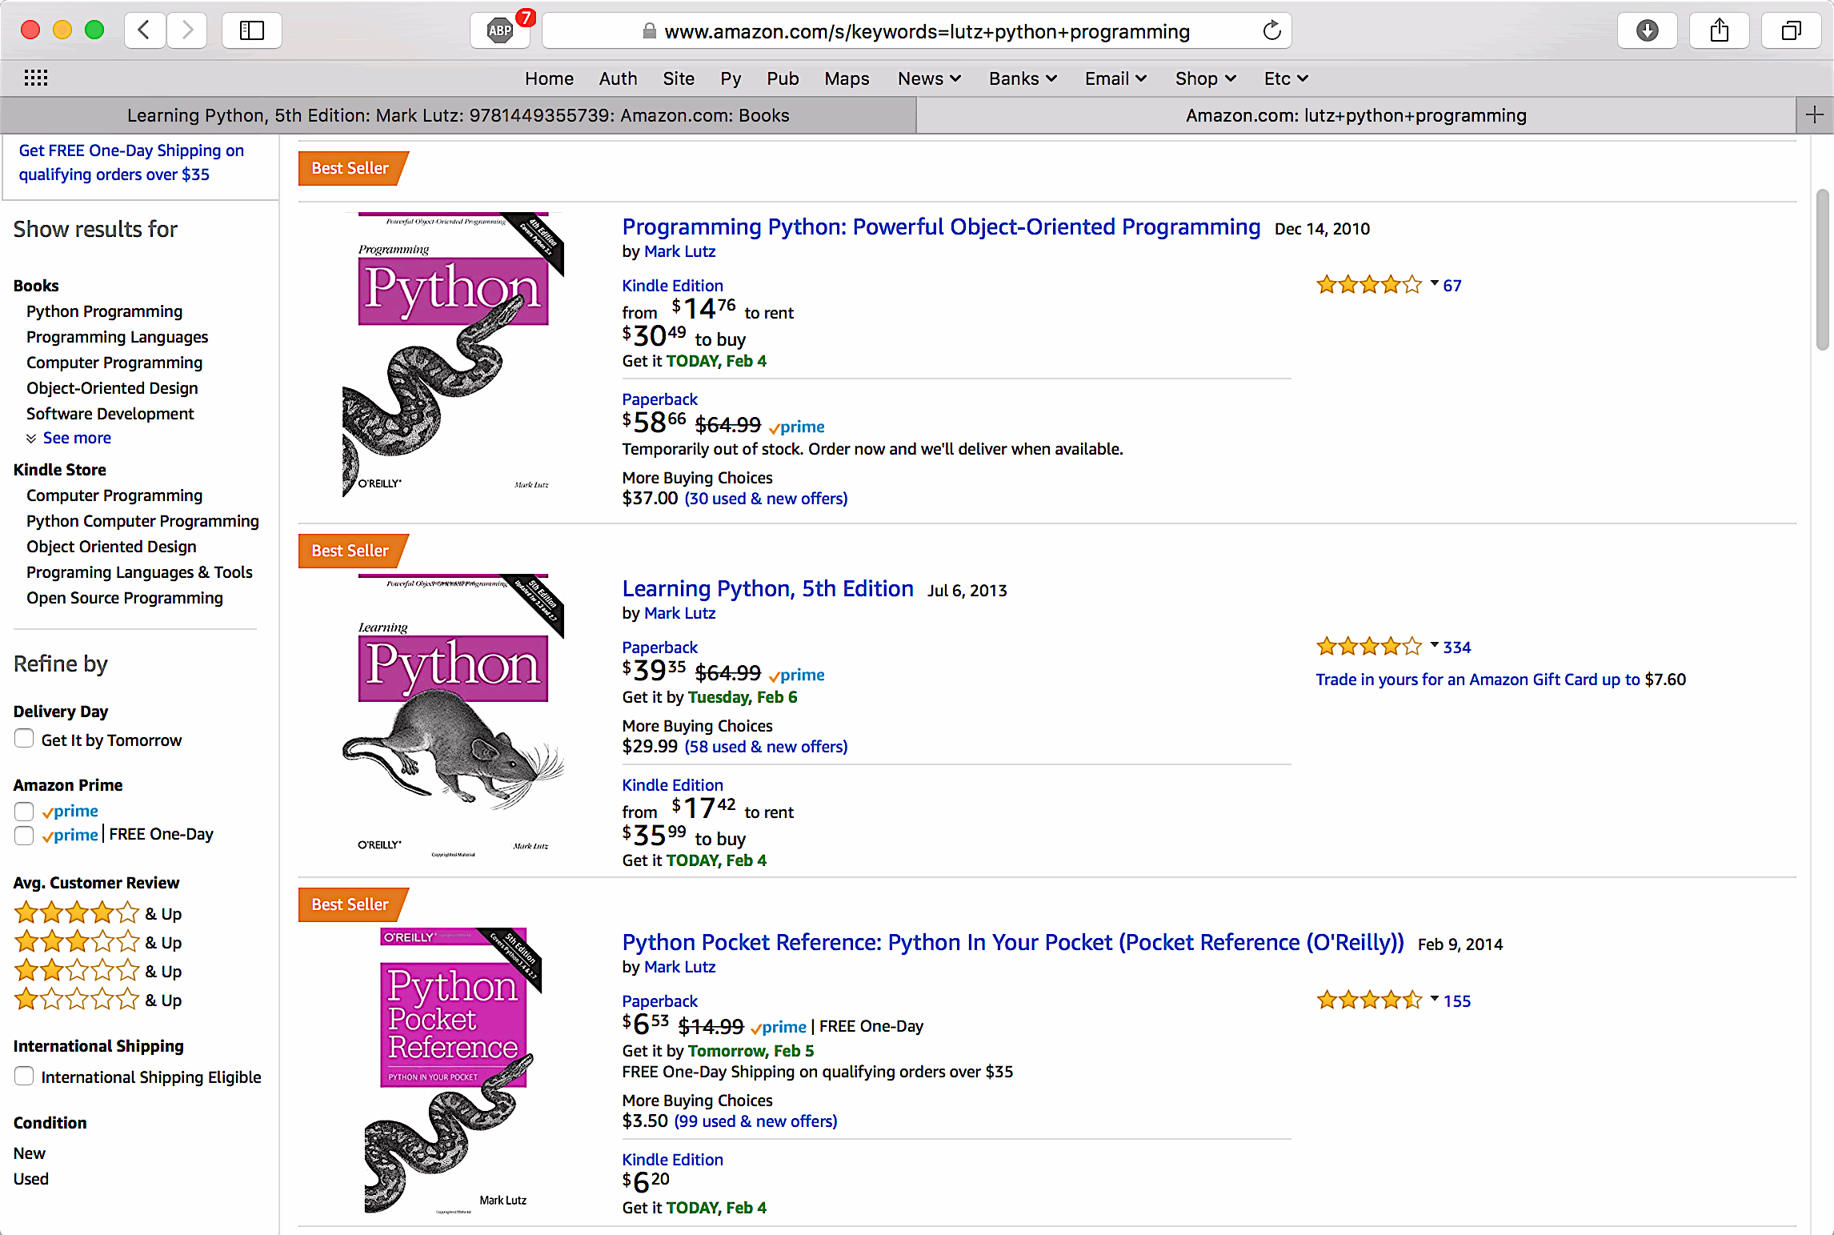
Task: Filter by 2 stars & Up
Action: [98, 971]
